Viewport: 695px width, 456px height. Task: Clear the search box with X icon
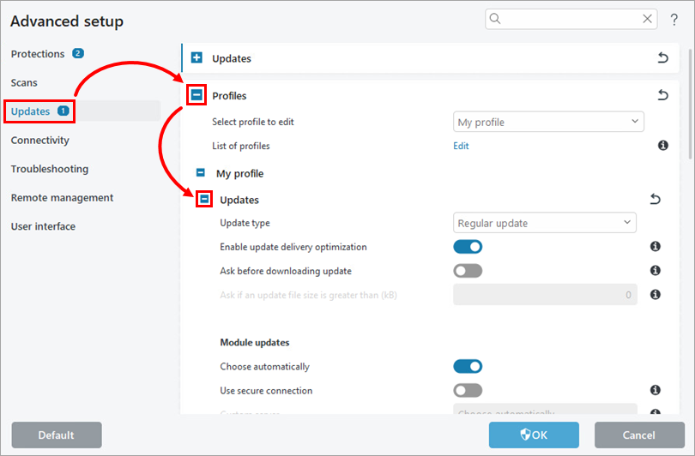(x=648, y=19)
